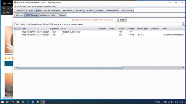
Task: Switch to the Extender tab
Action: point(99,11)
